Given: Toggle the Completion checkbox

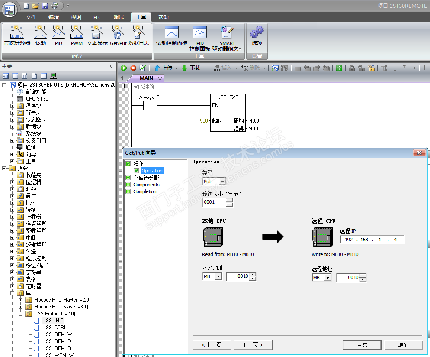Looking at the screenshot, I should [128, 191].
